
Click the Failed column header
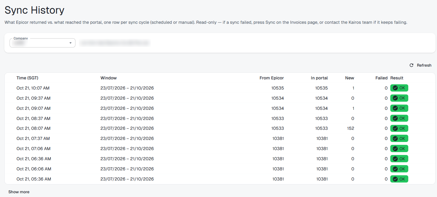coord(381,78)
